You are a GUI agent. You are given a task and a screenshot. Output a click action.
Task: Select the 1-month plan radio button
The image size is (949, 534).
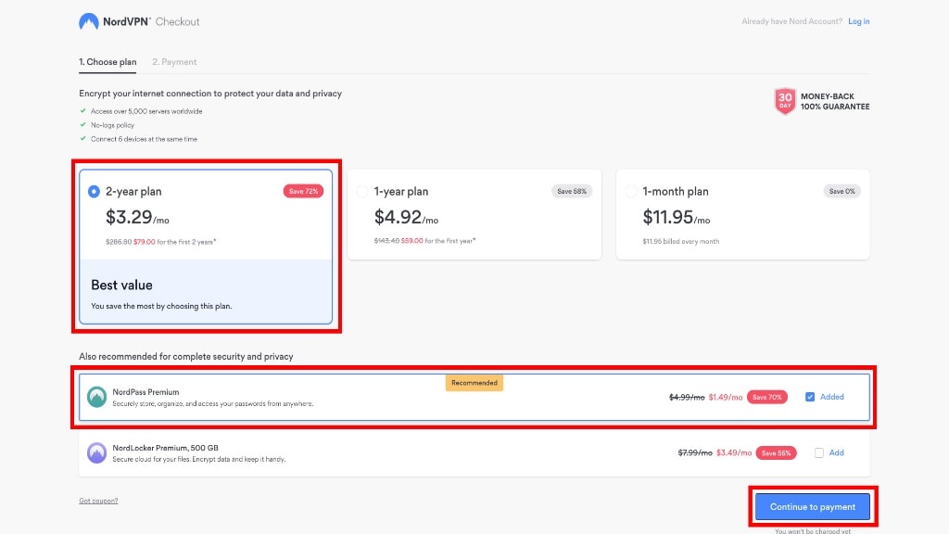tap(630, 191)
